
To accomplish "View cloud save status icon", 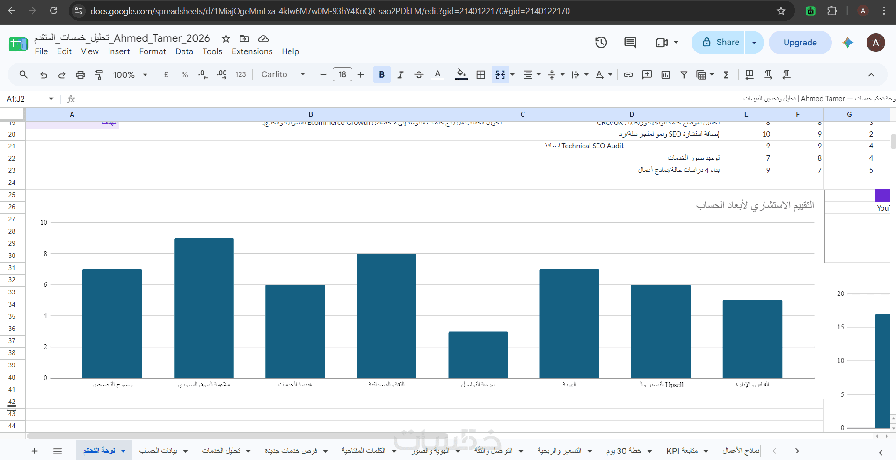I will click(x=263, y=38).
